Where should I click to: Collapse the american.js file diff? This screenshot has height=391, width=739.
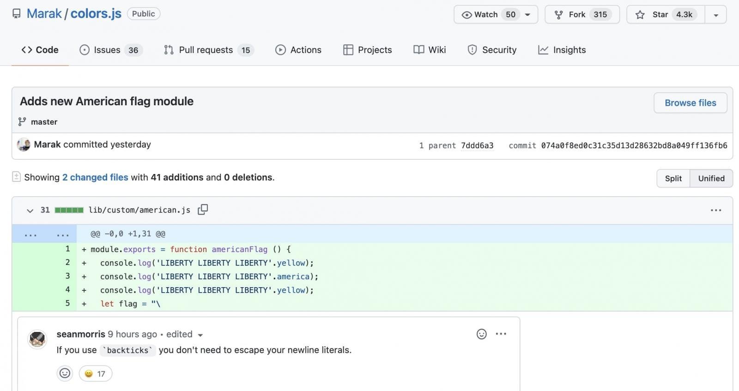click(x=30, y=211)
